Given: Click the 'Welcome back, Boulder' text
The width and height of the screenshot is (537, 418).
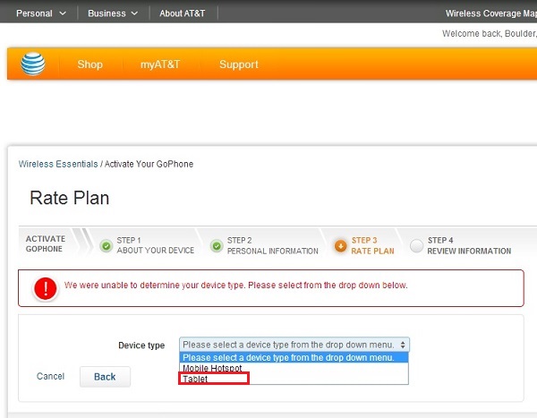Looking at the screenshot, I should pyautogui.click(x=490, y=34).
